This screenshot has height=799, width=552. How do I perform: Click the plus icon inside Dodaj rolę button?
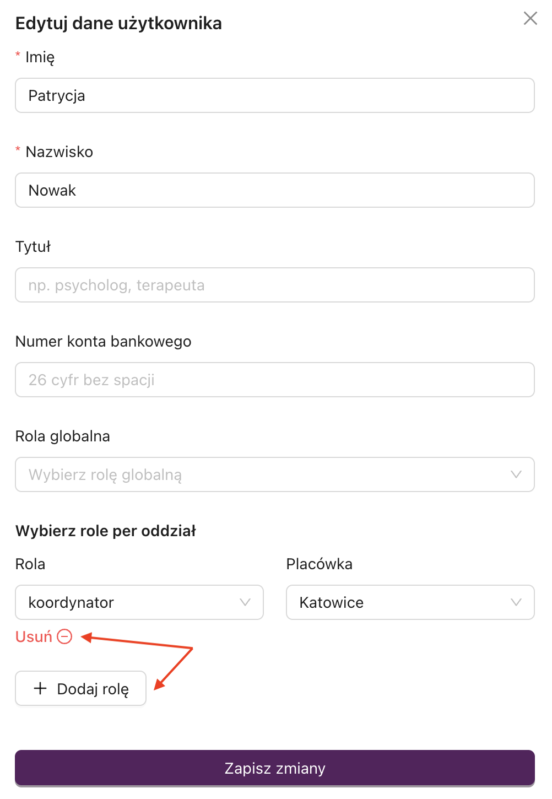click(39, 688)
